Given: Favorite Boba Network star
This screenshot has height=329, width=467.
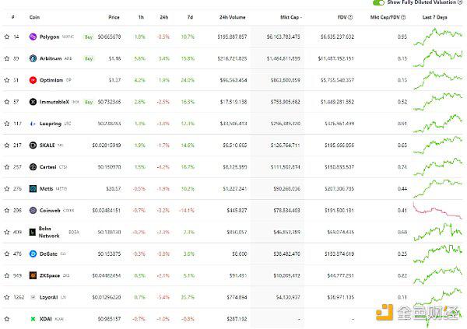Looking at the screenshot, I should [7, 233].
